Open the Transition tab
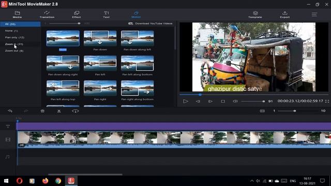This screenshot has width=331, height=186. pyautogui.click(x=47, y=14)
